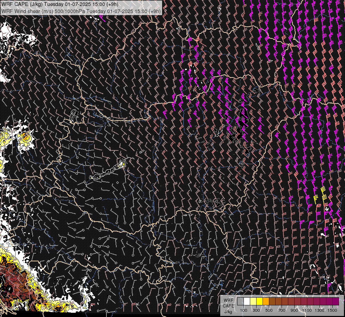Image resolution: width=345 pixels, height=317 pixels.
Task: Click the gray CAPE legend swatch
Action: (240, 301)
